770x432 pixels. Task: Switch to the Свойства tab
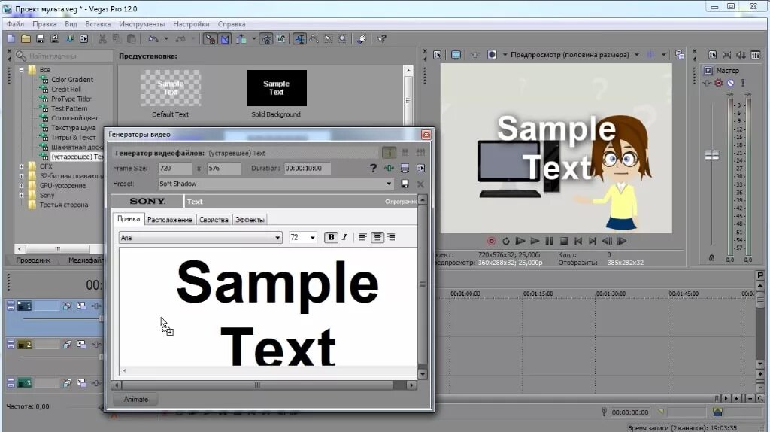tap(214, 220)
